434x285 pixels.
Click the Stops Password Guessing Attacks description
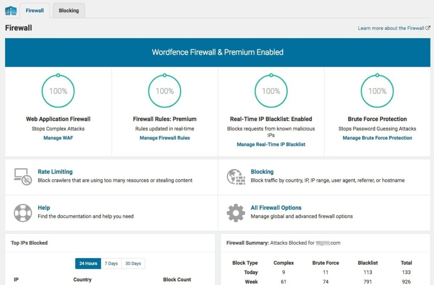pyautogui.click(x=377, y=129)
